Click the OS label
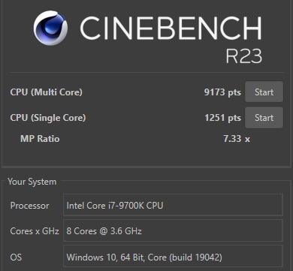Image resolution: width=293 pixels, height=271 pixels. tap(16, 257)
